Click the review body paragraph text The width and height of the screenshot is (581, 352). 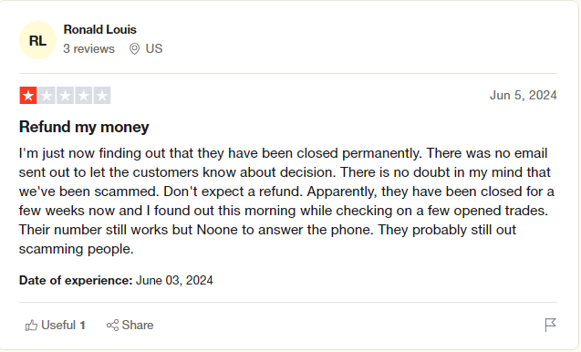pyautogui.click(x=286, y=201)
